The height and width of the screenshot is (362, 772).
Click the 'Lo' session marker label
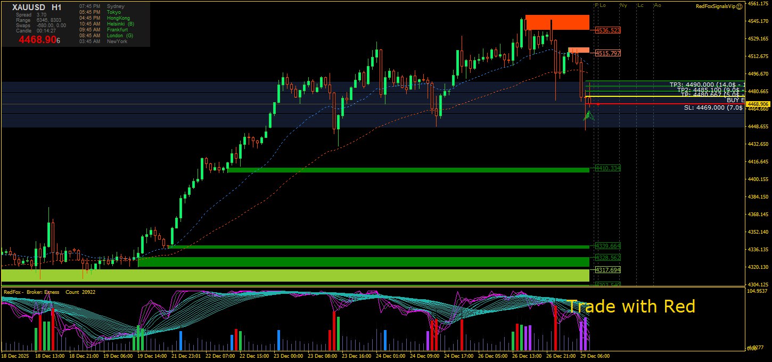point(603,5)
